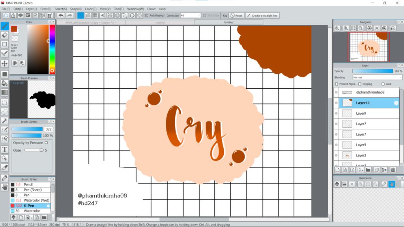Select the @phamthikimha08 layer
Viewport: 404px width, 227px height.
[x=367, y=92]
